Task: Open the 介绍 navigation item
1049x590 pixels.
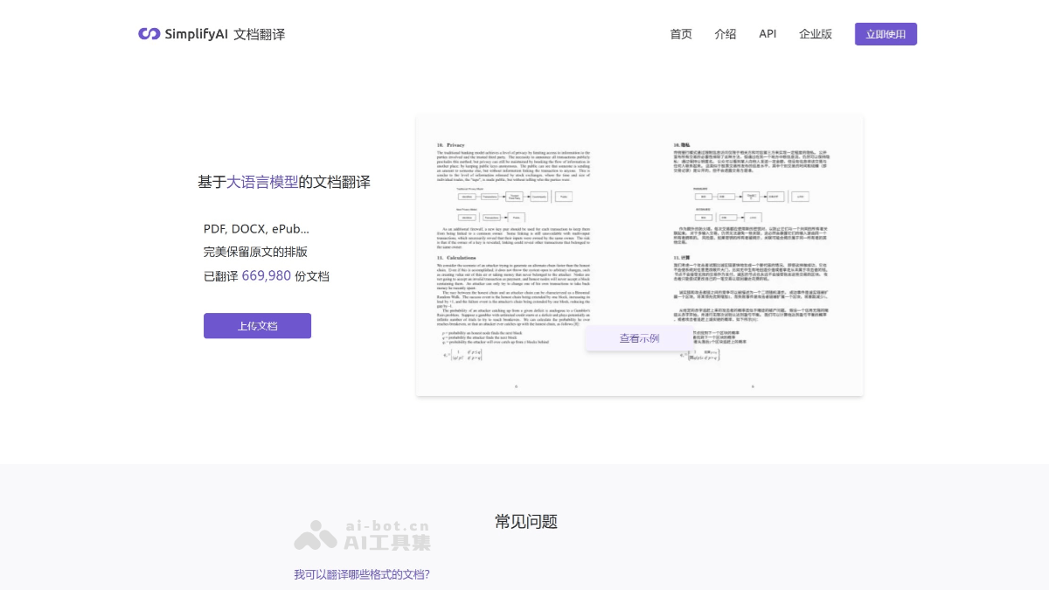Action: (x=726, y=34)
